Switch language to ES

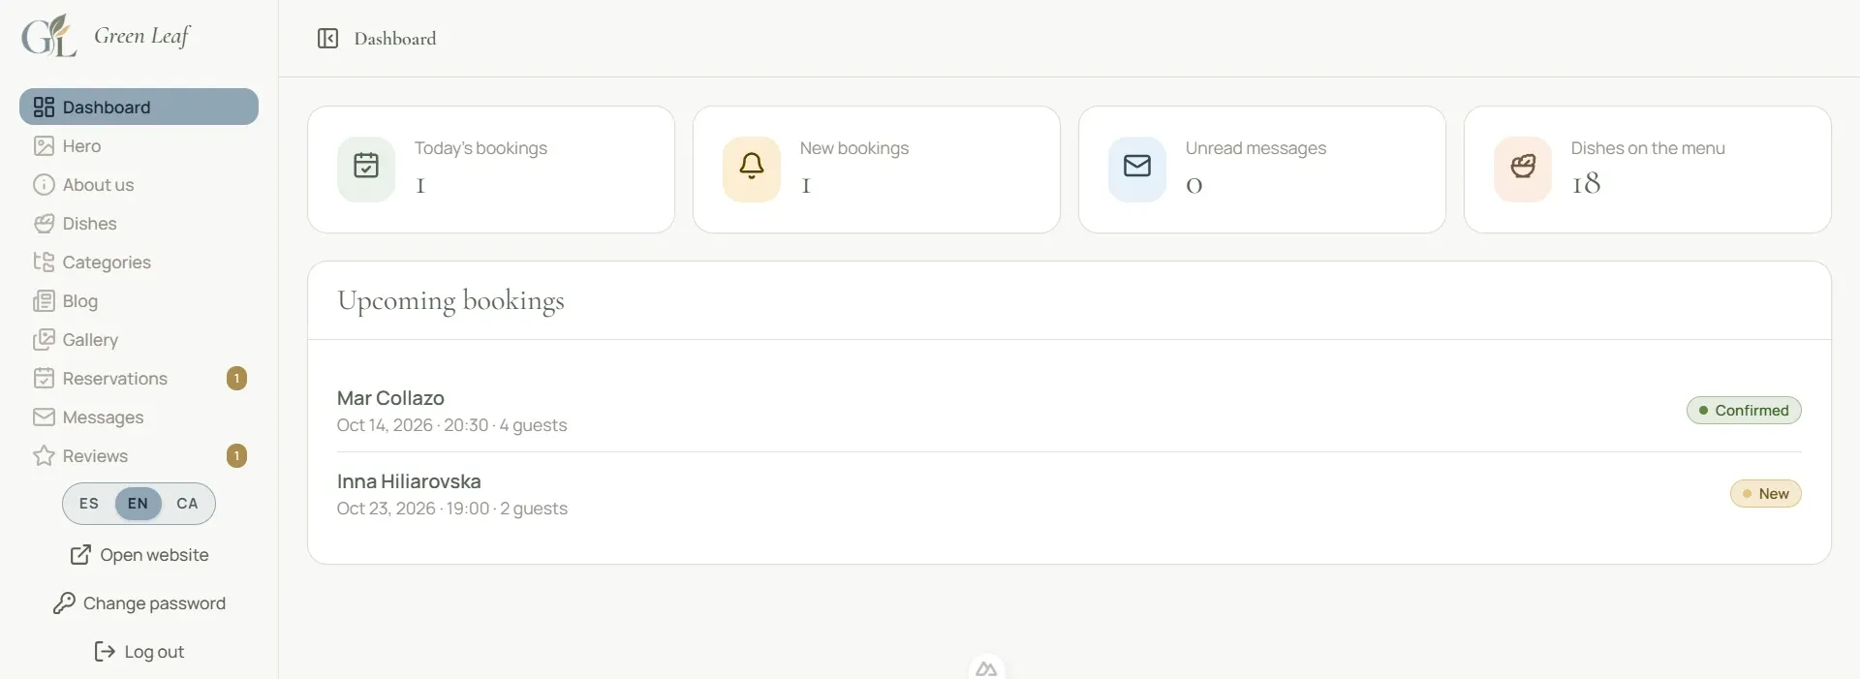pyautogui.click(x=89, y=504)
